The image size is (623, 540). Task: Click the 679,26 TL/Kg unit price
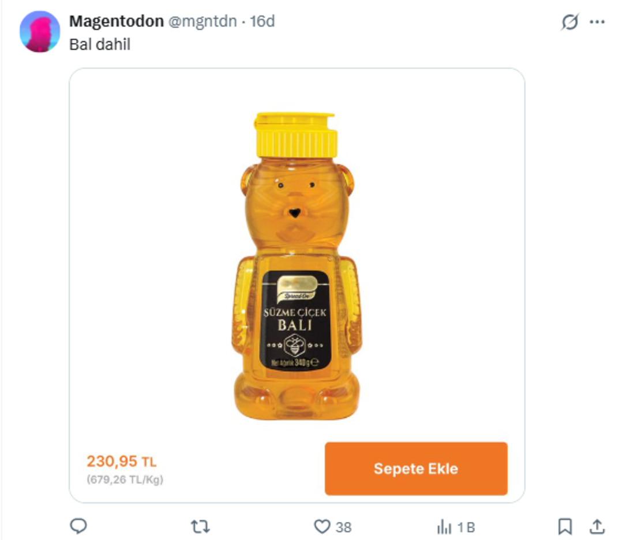tap(125, 479)
